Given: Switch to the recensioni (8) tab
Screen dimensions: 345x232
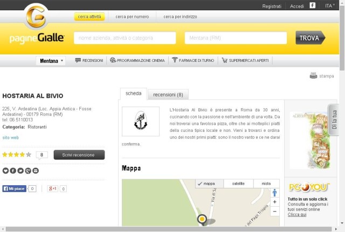Looking at the screenshot, I should 168,95.
